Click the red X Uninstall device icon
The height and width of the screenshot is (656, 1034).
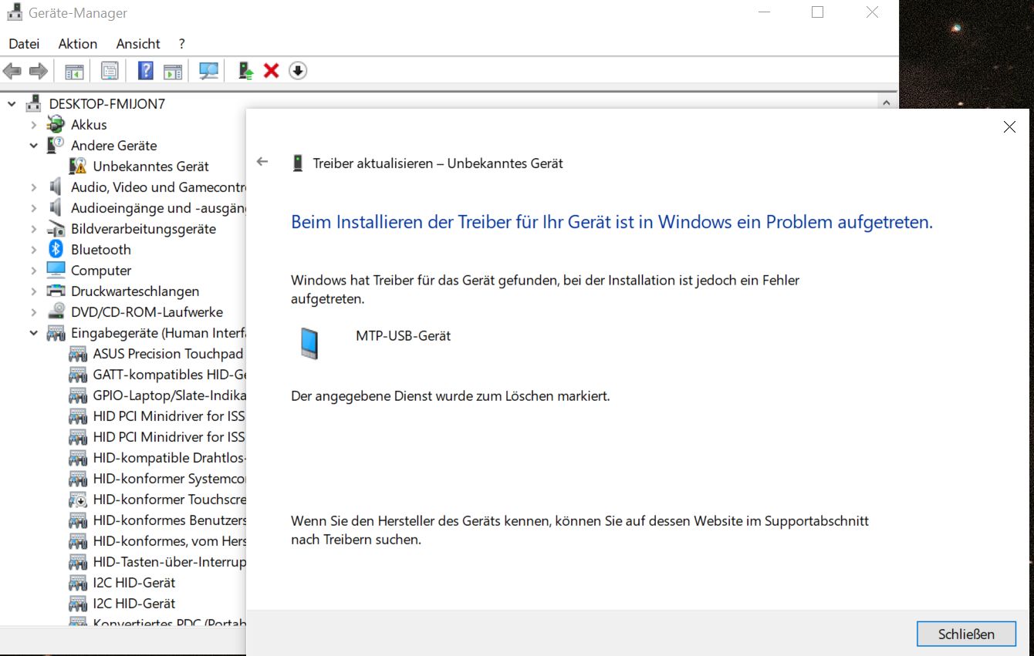pos(271,71)
